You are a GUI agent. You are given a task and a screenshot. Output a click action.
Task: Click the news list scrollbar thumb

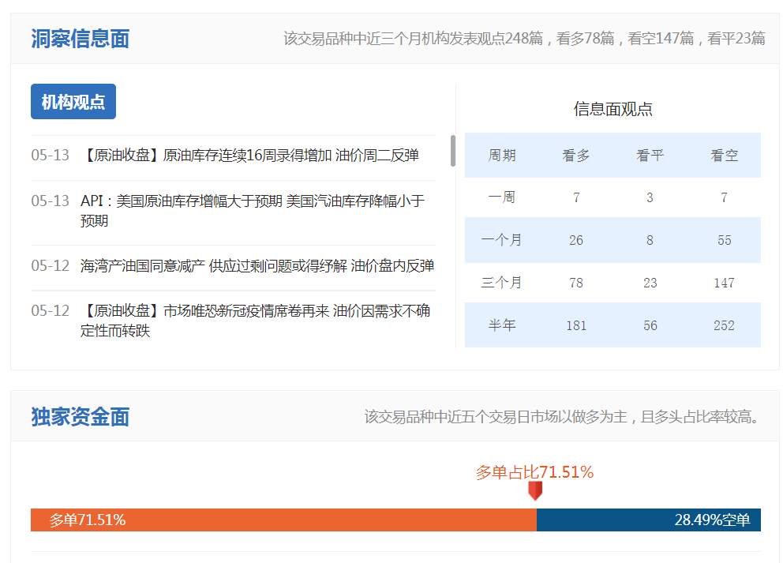453,150
